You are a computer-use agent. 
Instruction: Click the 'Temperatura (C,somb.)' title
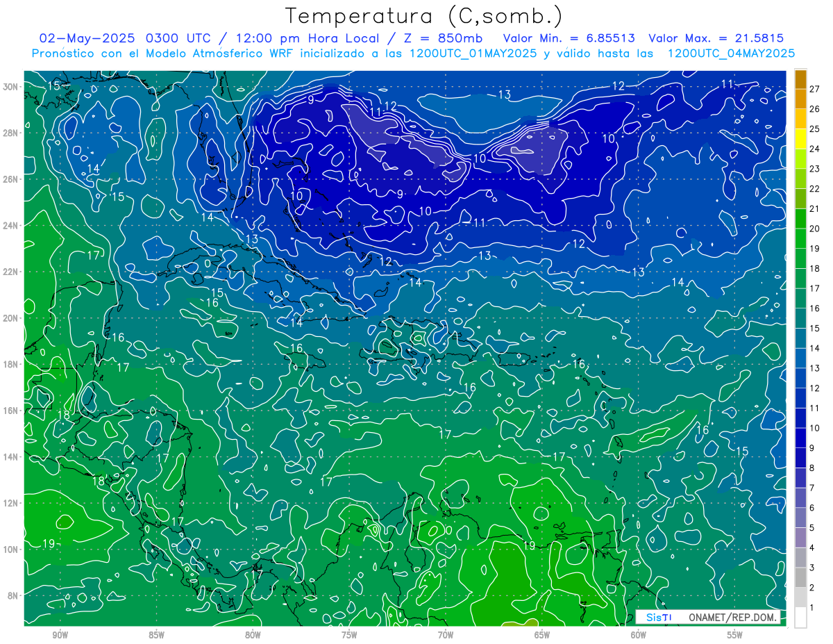tap(424, 16)
